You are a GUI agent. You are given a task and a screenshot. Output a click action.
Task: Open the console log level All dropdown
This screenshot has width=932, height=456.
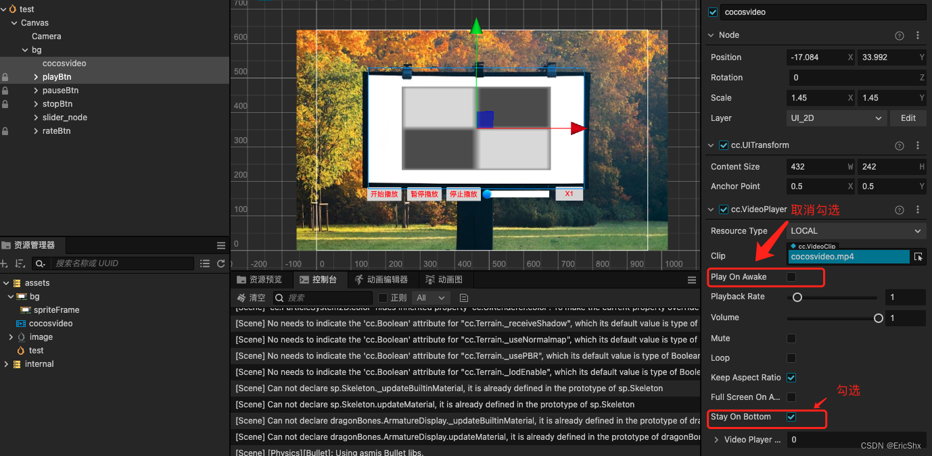click(432, 298)
